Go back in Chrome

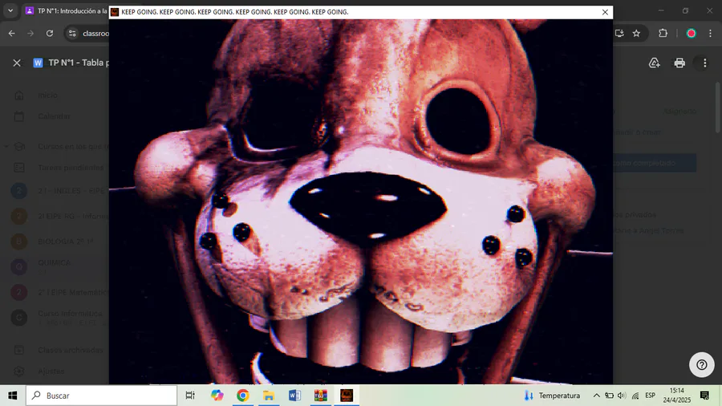(11, 33)
